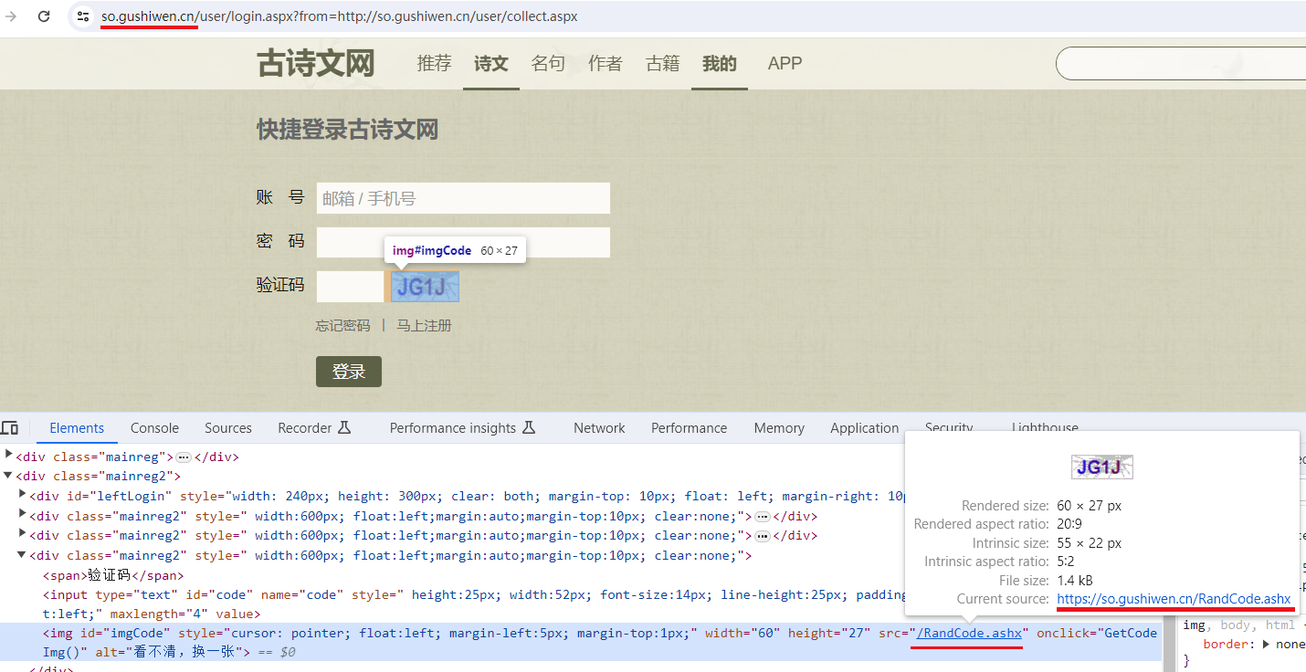Click the address bar URL
This screenshot has width=1306, height=672.
[x=339, y=16]
